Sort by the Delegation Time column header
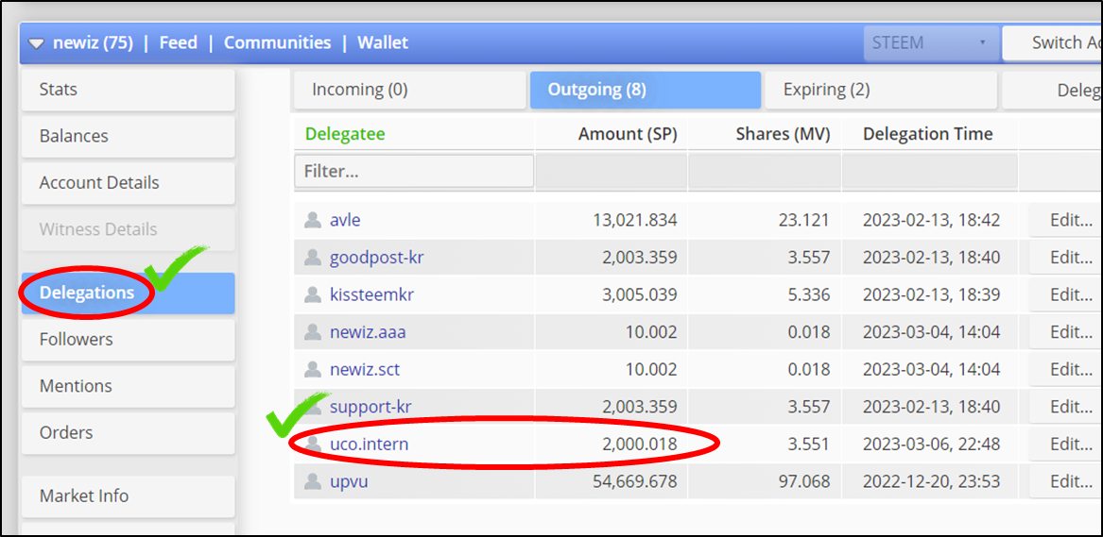 928,134
